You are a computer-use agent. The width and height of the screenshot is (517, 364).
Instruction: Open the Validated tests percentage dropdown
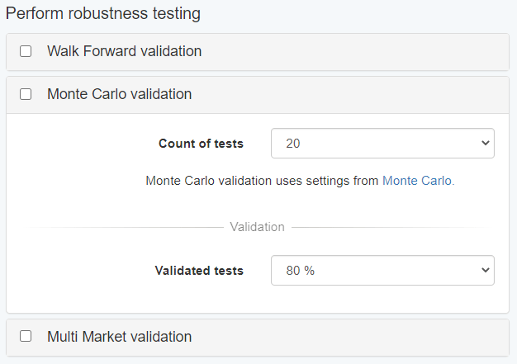(382, 271)
